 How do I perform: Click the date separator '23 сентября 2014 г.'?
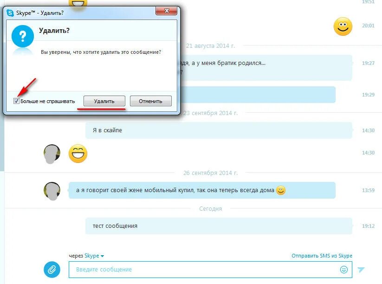210,113
